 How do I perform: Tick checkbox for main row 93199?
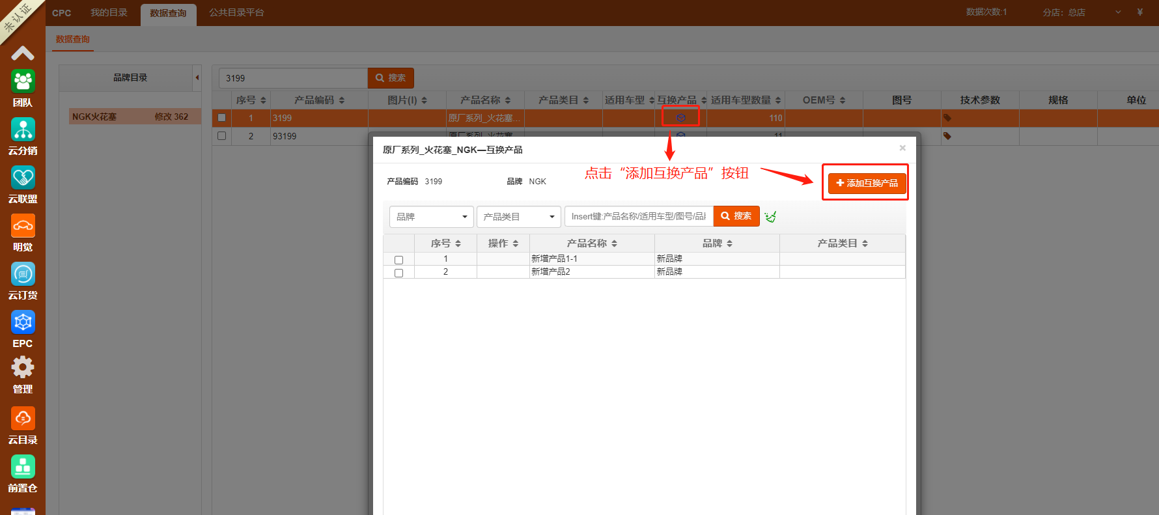[221, 136]
